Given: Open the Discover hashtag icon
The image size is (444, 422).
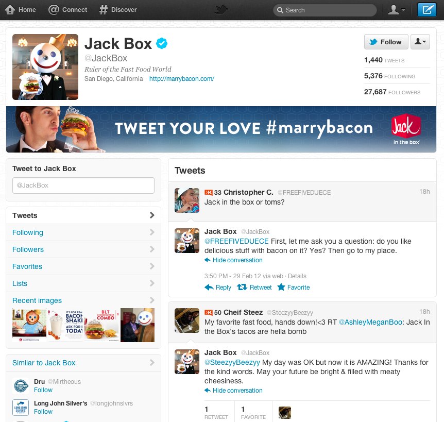Looking at the screenshot, I should [x=104, y=10].
